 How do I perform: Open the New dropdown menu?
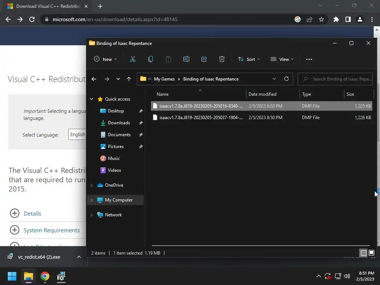tap(105, 59)
